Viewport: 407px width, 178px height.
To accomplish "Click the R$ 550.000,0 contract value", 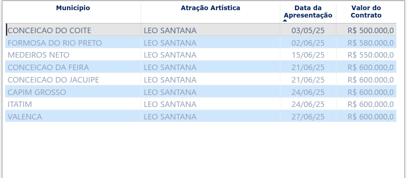I will click(x=370, y=55).
